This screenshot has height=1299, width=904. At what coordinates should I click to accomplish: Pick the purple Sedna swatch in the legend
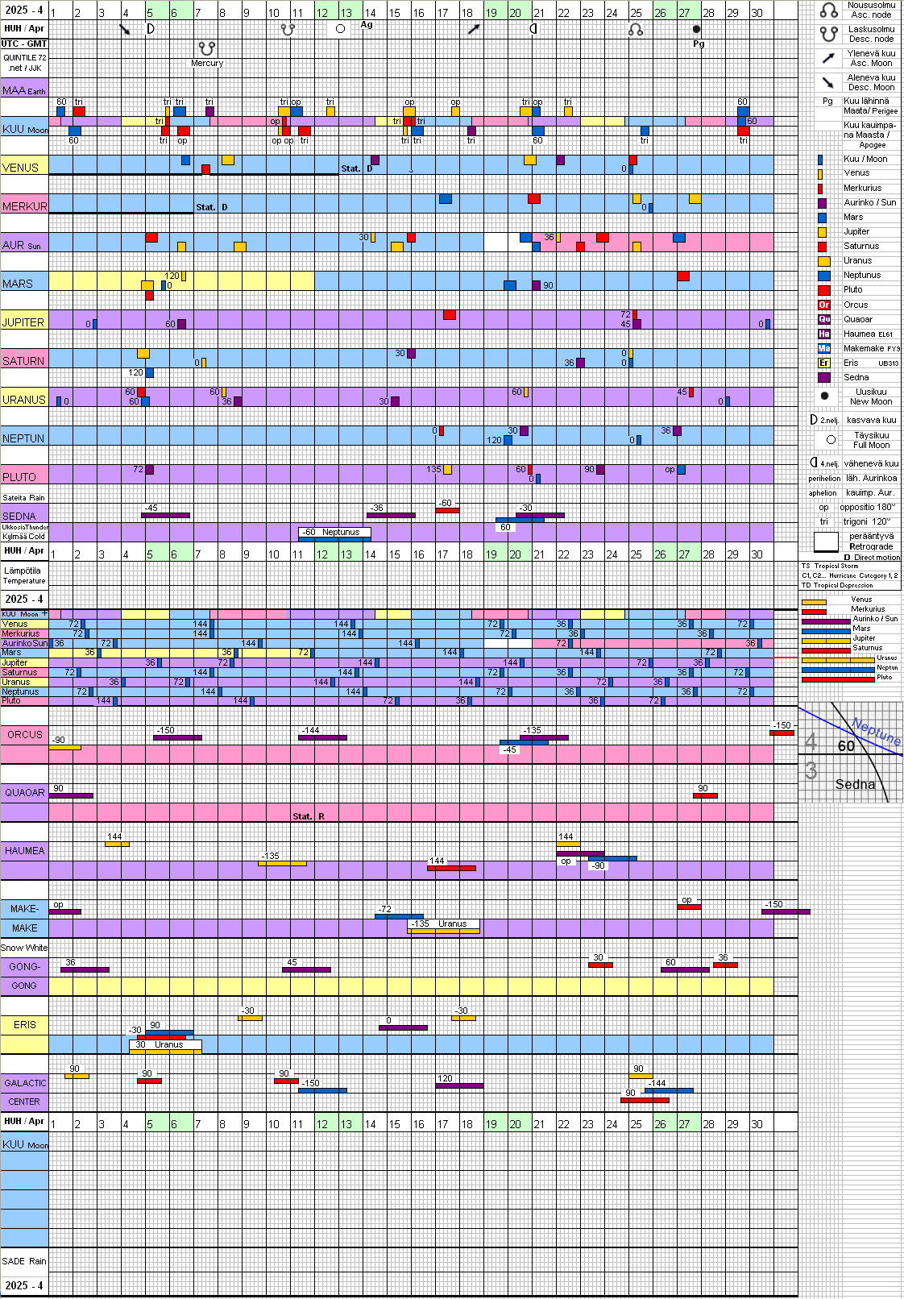(x=823, y=377)
